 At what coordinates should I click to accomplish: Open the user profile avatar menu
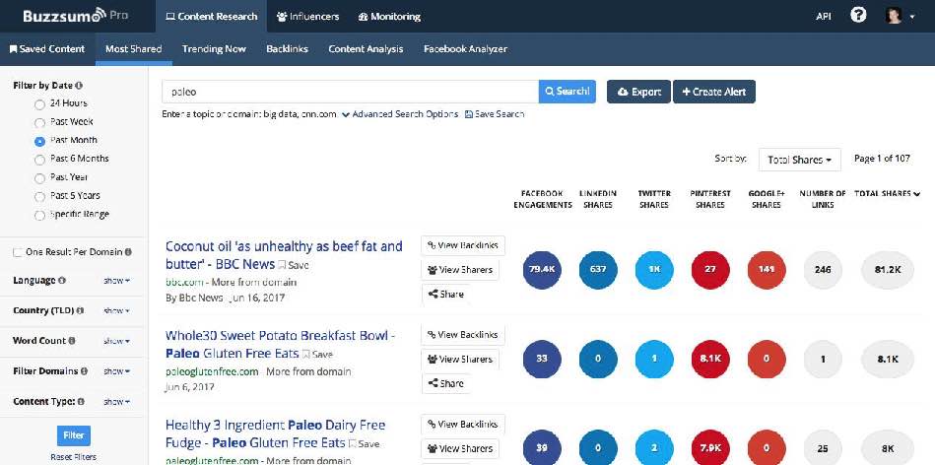click(x=895, y=16)
